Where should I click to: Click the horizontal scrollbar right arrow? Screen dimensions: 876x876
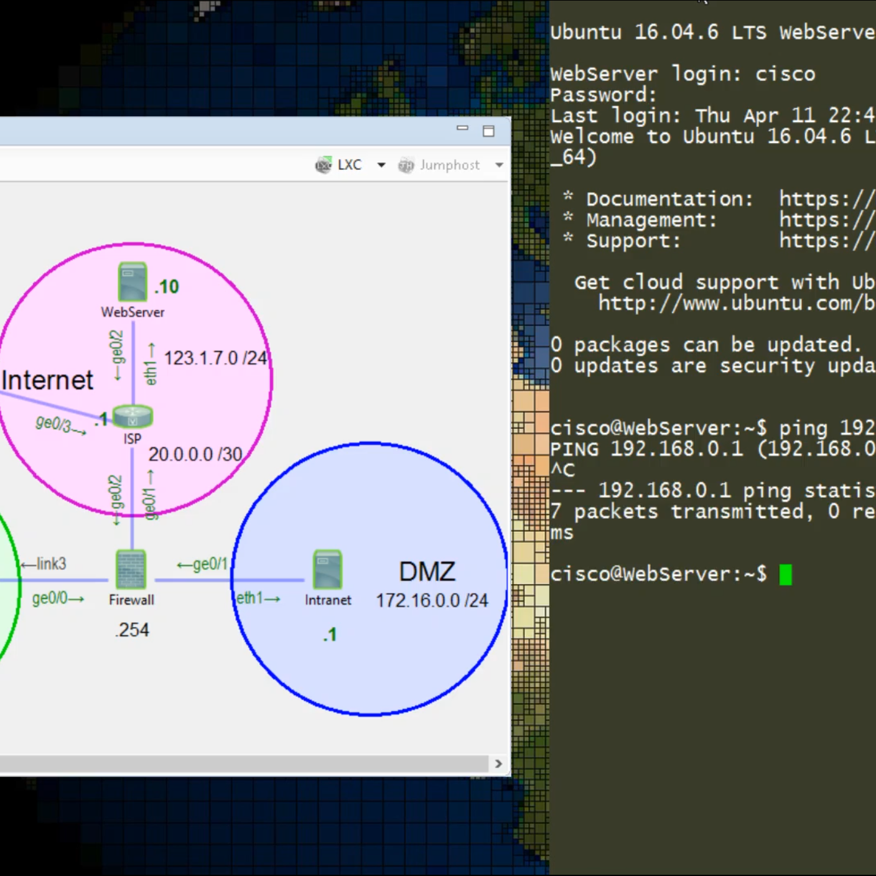(498, 763)
